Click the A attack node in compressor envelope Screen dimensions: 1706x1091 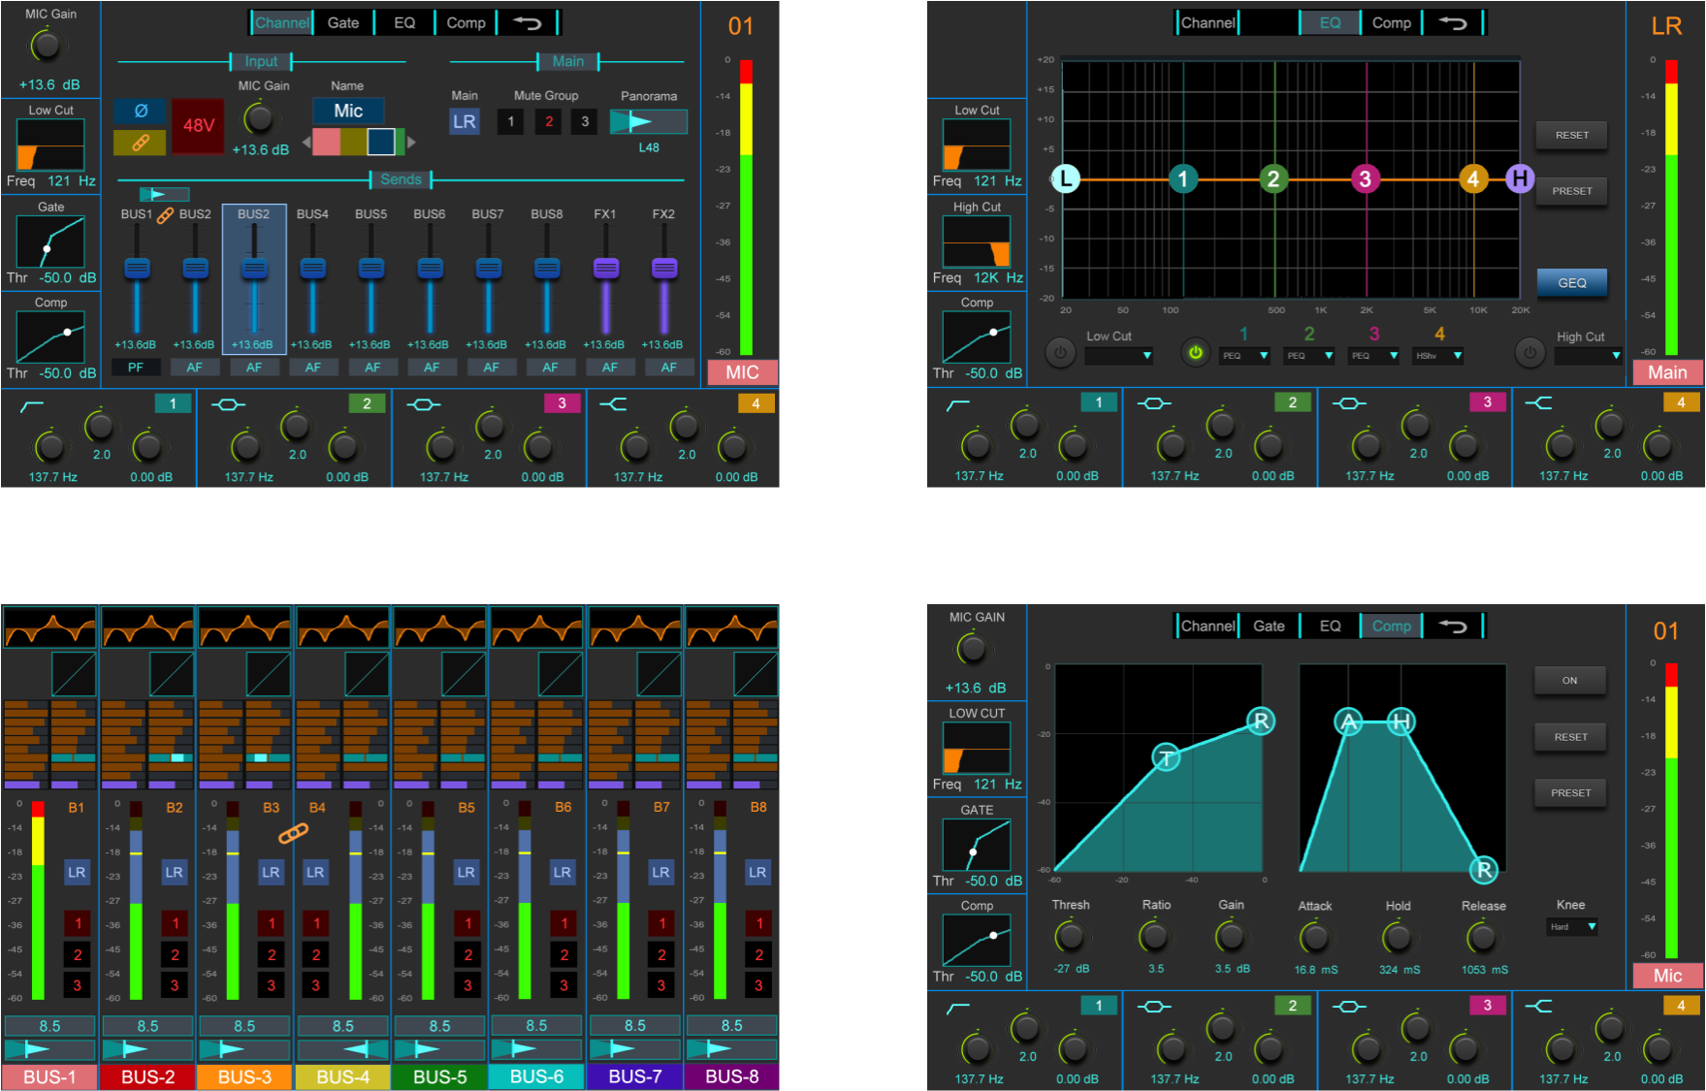click(x=1348, y=722)
